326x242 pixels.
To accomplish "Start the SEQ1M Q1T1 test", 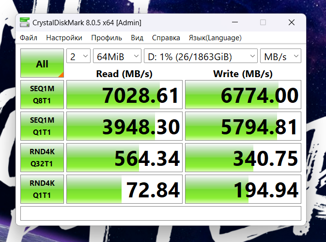I will (42, 126).
